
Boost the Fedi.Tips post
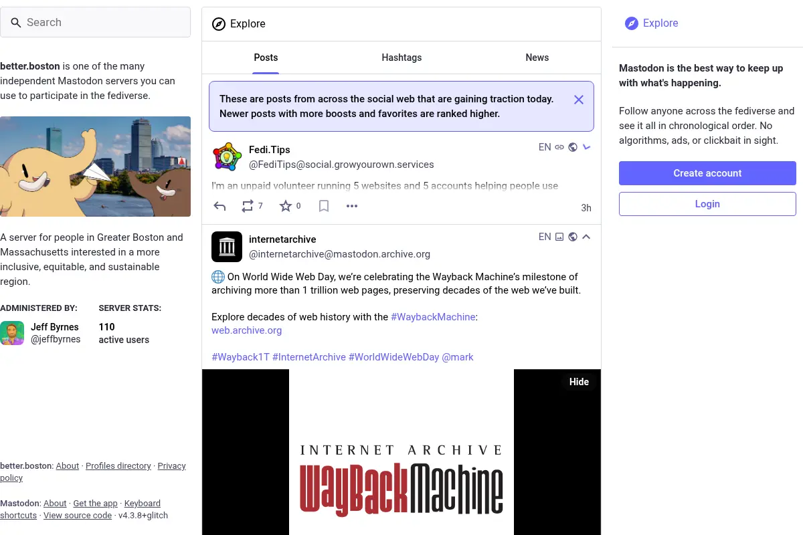pyautogui.click(x=248, y=206)
